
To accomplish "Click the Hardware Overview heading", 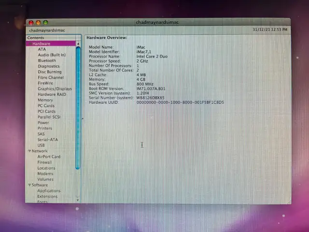I will coord(107,38).
